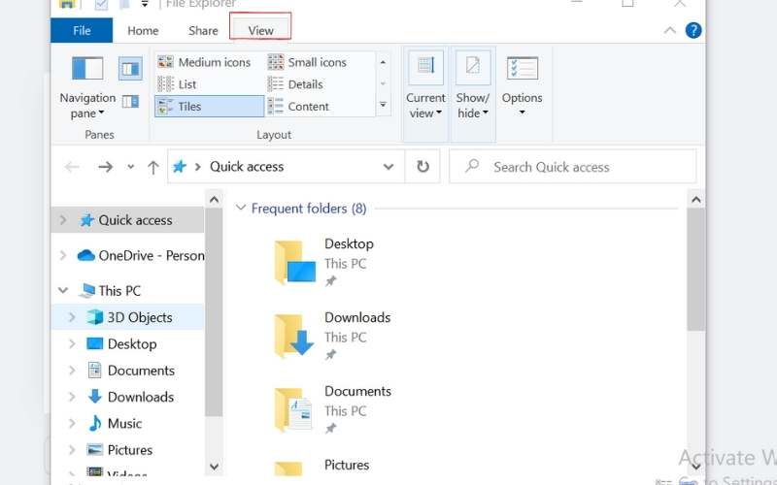
Task: Open the File tab
Action: (x=82, y=31)
